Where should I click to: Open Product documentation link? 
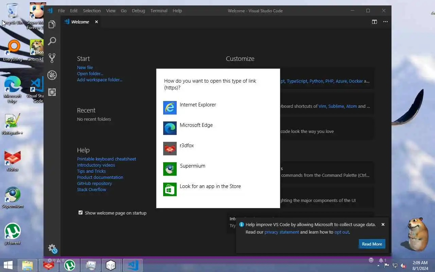[x=100, y=177]
